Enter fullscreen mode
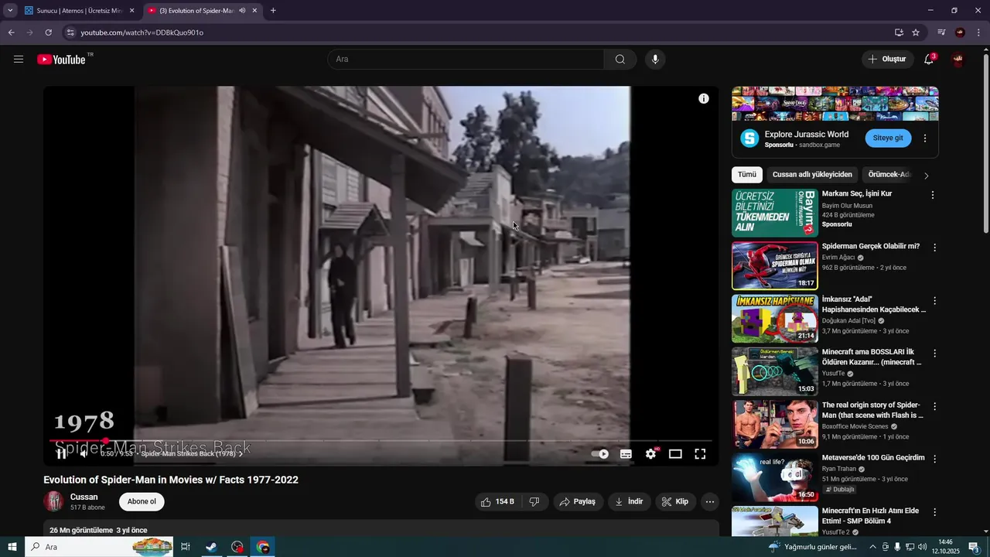990x557 pixels. click(x=700, y=454)
